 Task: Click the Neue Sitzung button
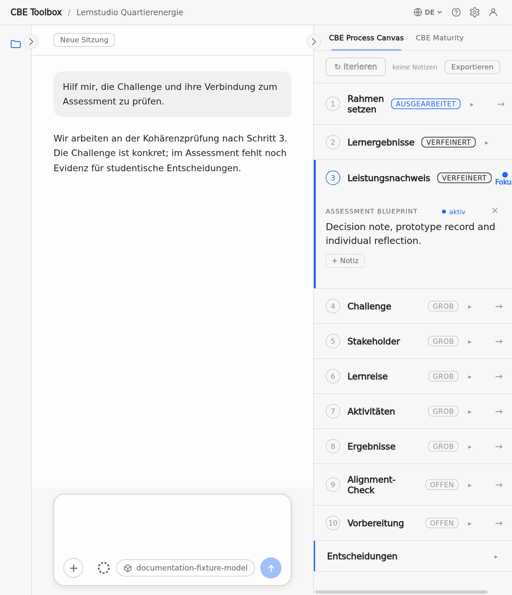tap(84, 40)
